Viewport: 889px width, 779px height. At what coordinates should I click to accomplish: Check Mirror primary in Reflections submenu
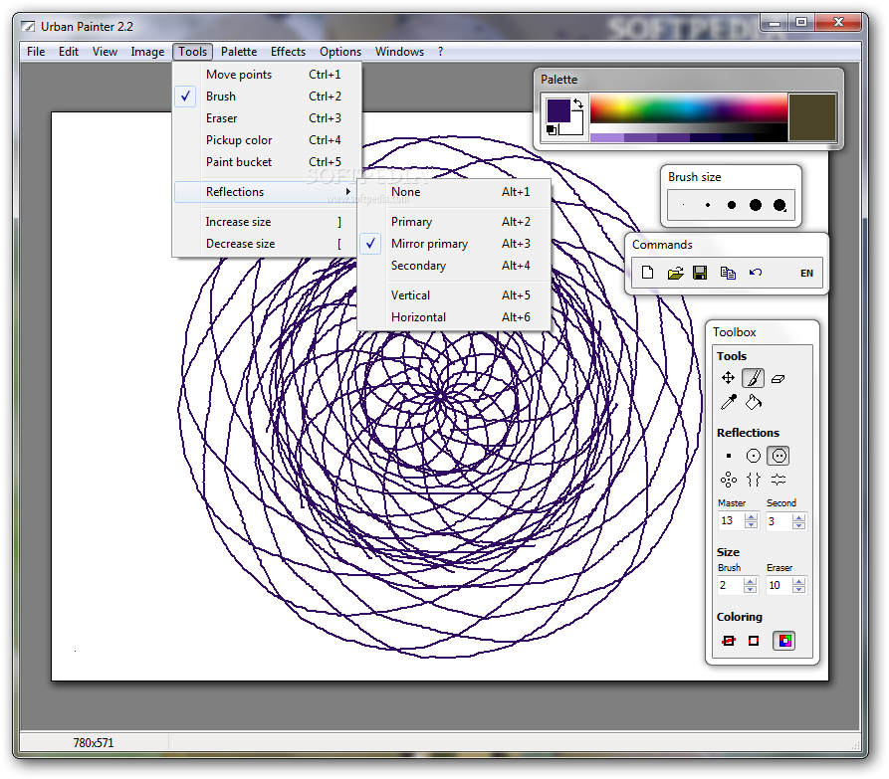click(x=455, y=244)
